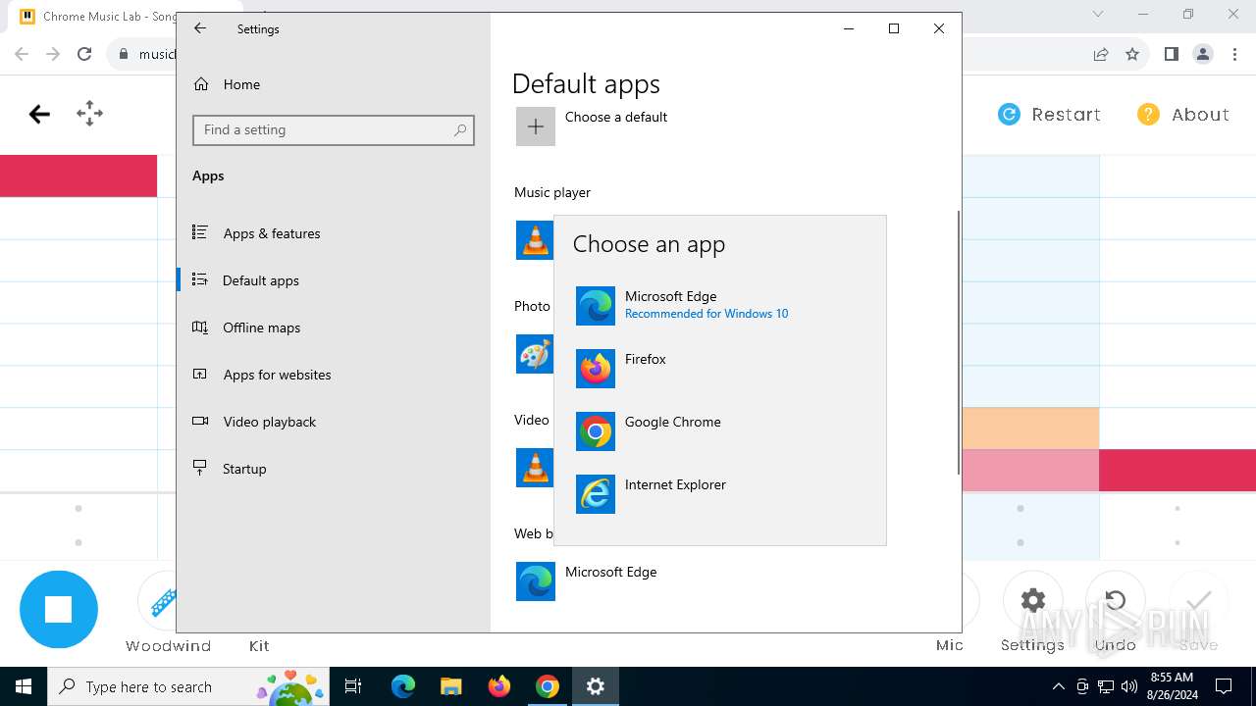Choose Microsoft Edge in app chooser popup
The height and width of the screenshot is (706, 1256).
(x=719, y=305)
